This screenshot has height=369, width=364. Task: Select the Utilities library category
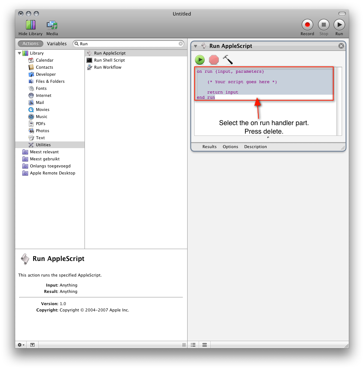pos(50,145)
